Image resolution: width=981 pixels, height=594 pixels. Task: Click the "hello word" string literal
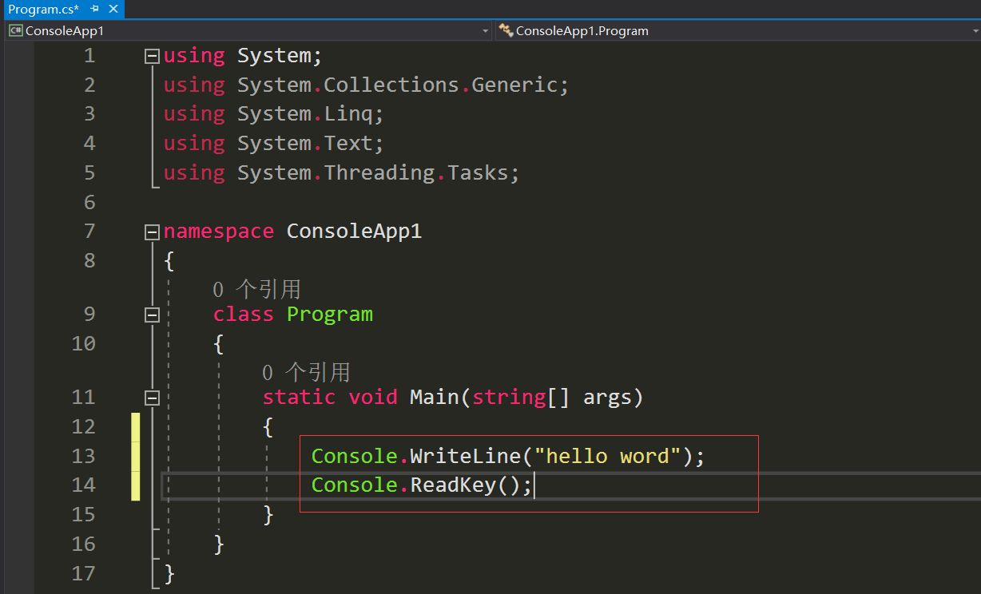(x=607, y=456)
